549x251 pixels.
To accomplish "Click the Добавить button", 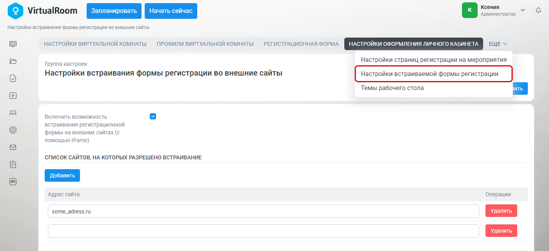I will point(62,175).
